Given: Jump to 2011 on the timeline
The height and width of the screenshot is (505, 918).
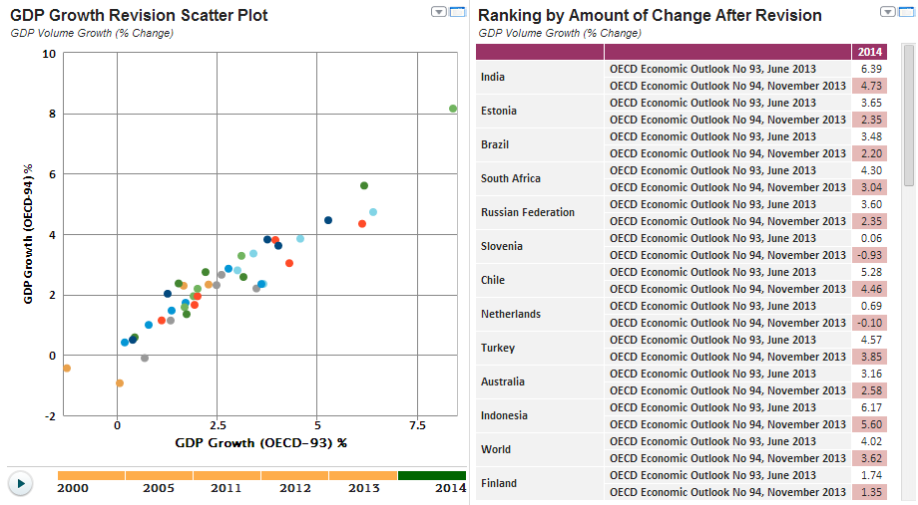Looking at the screenshot, I should 227,476.
